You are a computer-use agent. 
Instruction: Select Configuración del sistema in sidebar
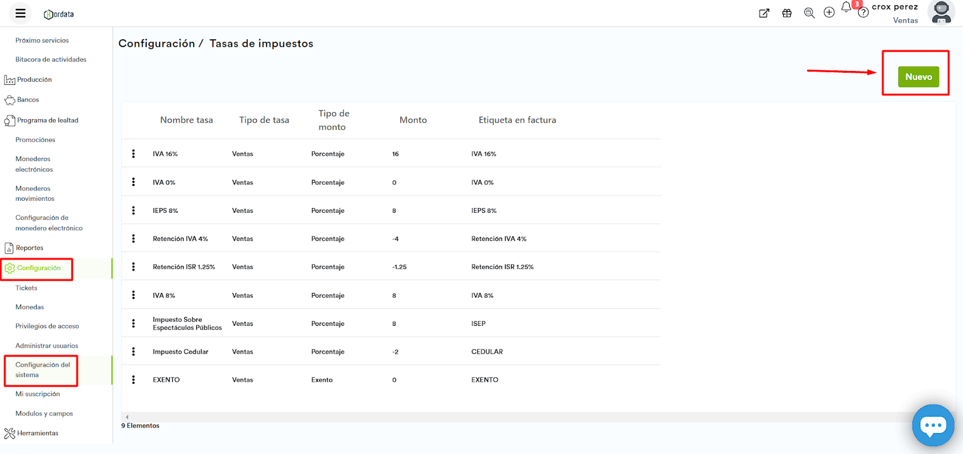pyautogui.click(x=42, y=370)
